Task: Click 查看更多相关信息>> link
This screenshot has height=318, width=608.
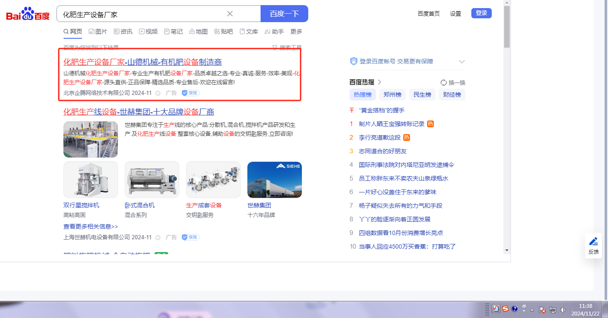Action: [91, 226]
